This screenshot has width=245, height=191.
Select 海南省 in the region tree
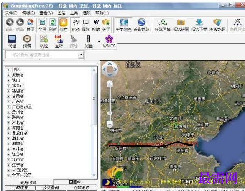(18, 117)
